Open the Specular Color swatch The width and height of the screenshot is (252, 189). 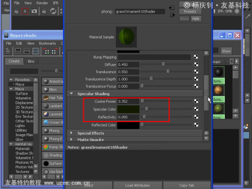coord(128,109)
